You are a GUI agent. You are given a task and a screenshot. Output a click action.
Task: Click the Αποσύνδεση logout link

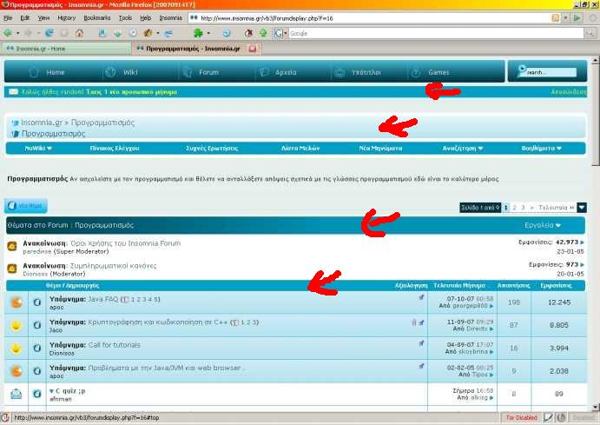pyautogui.click(x=568, y=92)
